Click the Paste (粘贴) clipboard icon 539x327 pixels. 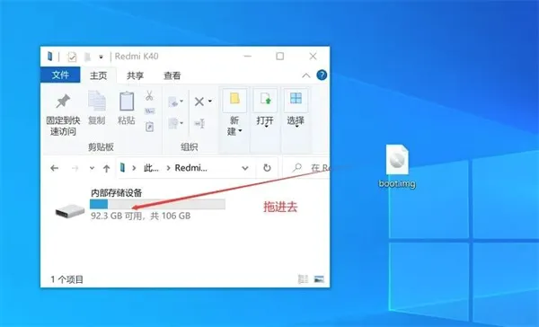(127, 102)
